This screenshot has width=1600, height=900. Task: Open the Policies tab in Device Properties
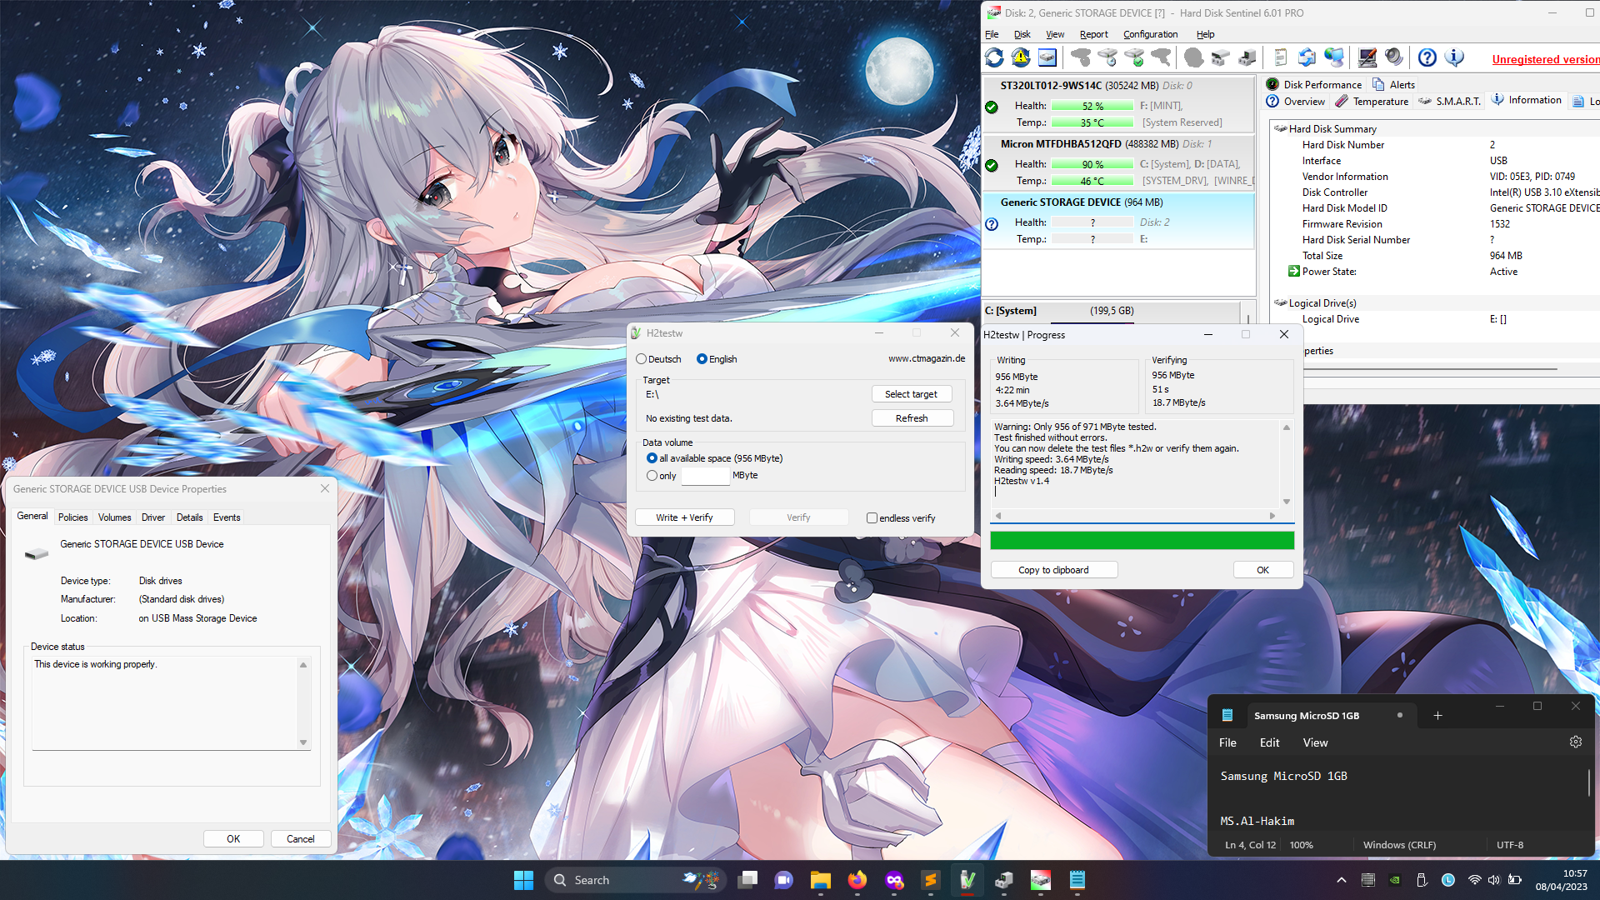pos(72,517)
